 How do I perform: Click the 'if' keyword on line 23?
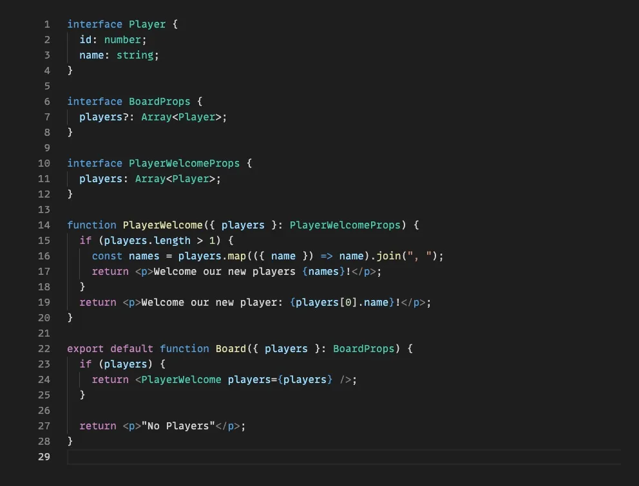click(86, 364)
